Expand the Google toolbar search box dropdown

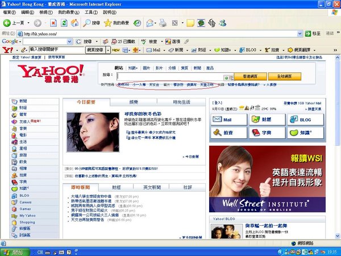(x=69, y=42)
